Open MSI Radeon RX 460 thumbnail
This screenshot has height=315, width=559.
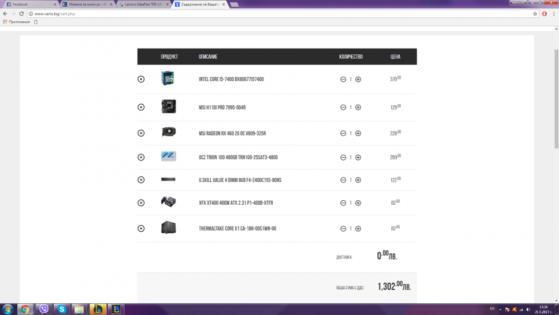coord(168,131)
